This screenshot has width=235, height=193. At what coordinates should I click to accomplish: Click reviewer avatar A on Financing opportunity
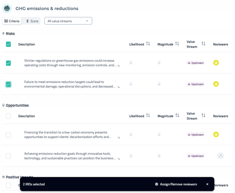tap(216, 134)
